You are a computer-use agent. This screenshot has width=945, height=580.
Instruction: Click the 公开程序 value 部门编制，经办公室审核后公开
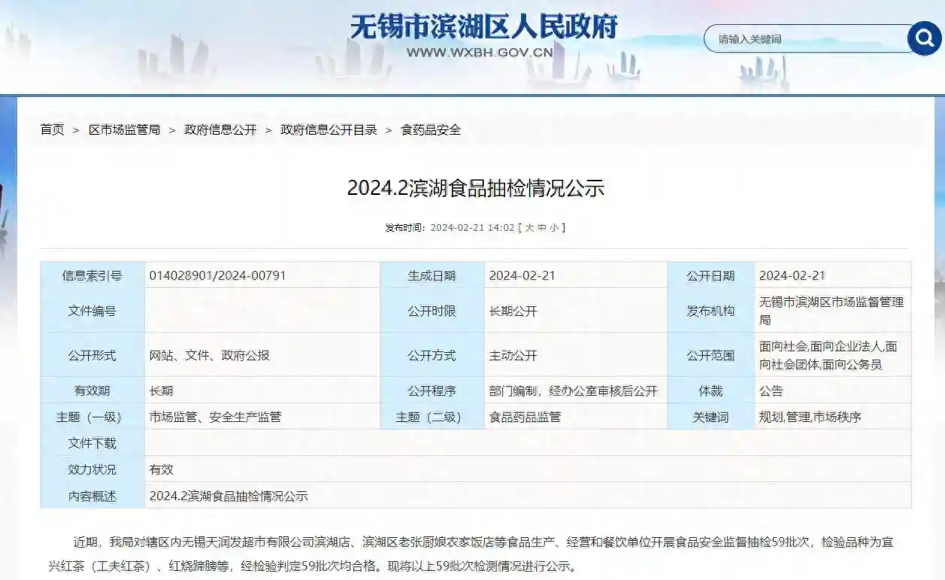coord(574,390)
